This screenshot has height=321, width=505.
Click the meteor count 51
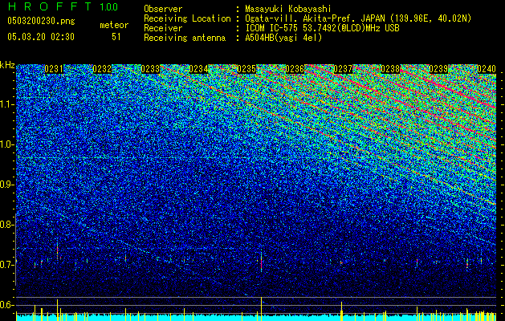[x=116, y=37]
